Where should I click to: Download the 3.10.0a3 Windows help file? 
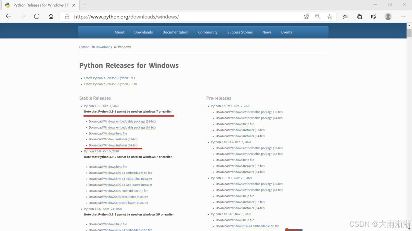pyautogui.click(x=242, y=160)
